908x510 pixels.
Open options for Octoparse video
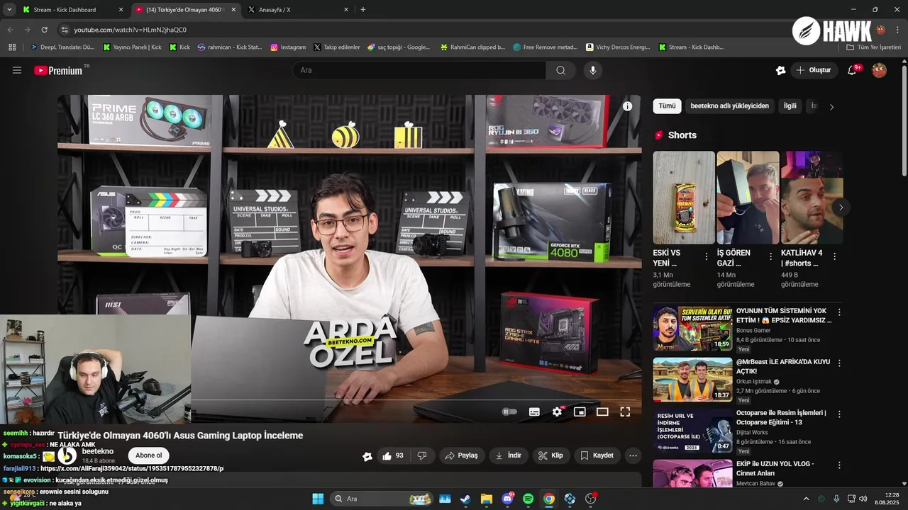pos(839,414)
